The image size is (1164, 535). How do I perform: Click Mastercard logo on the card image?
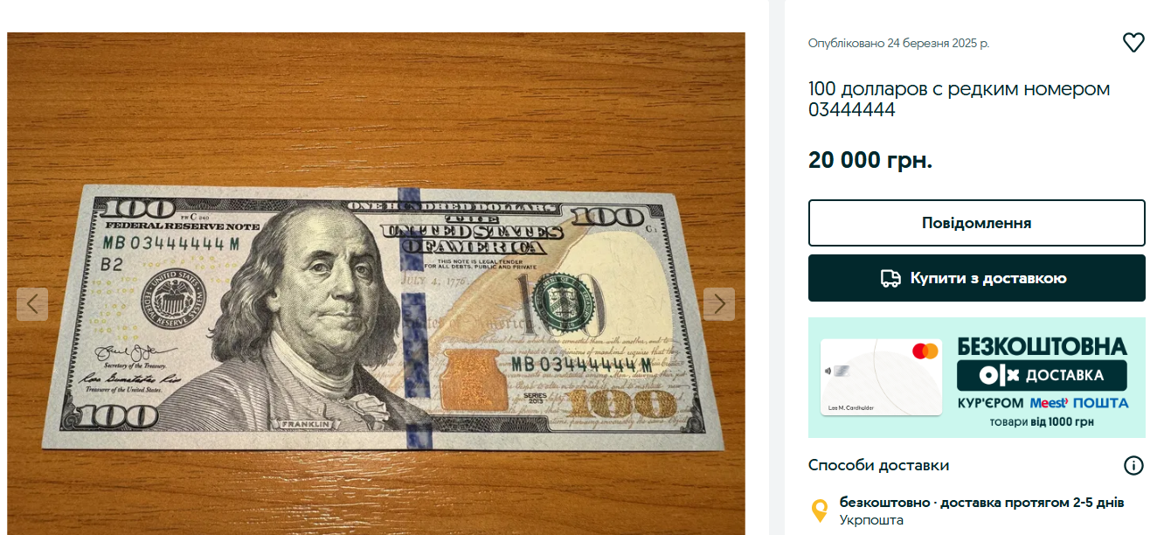tap(925, 351)
